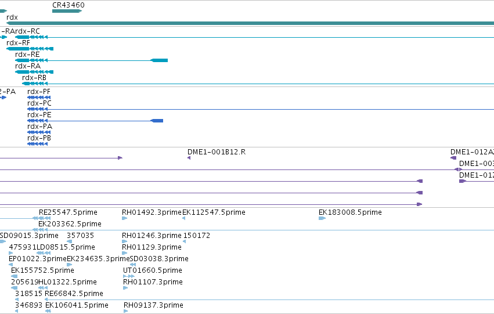The height and width of the screenshot is (314, 494).
Task: Click EK183008.5prime EST label
Action: coord(351,212)
